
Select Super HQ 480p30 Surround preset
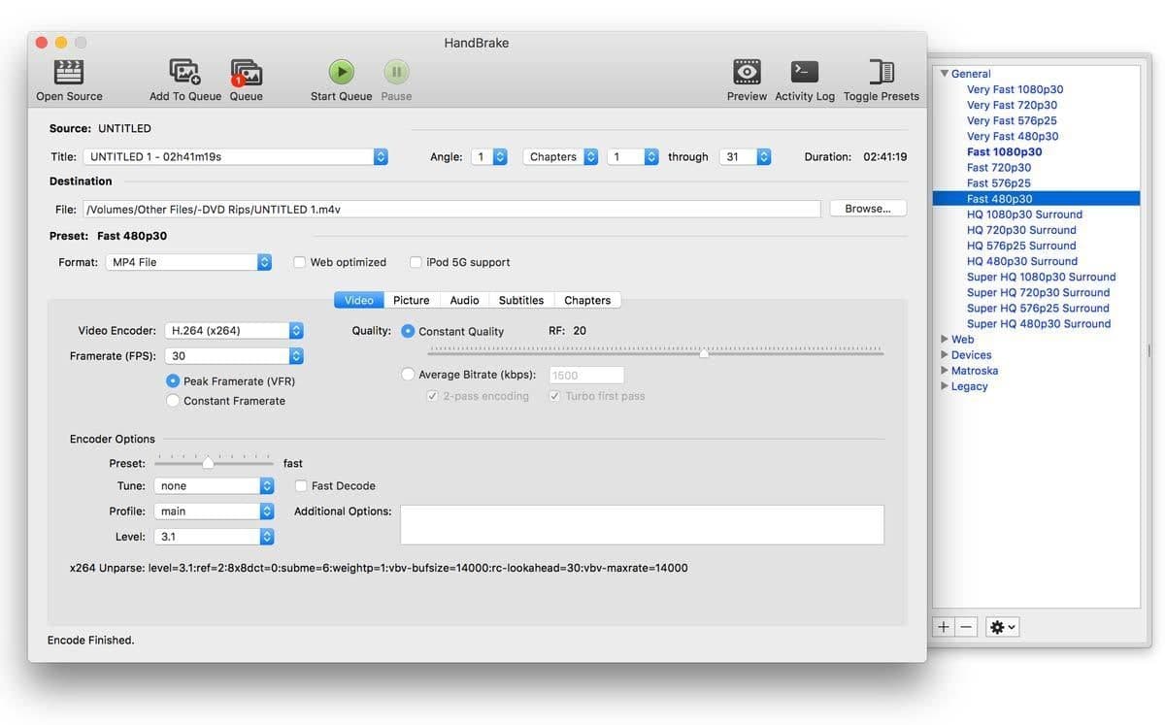(1039, 323)
